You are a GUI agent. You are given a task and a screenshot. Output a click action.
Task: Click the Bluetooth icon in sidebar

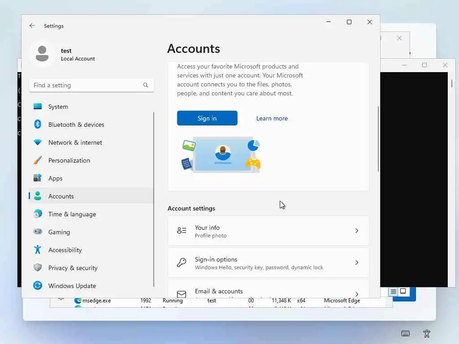click(38, 125)
